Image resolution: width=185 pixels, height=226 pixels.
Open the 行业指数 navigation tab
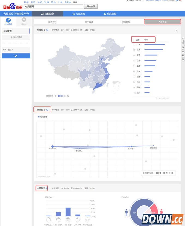[x=79, y=14]
